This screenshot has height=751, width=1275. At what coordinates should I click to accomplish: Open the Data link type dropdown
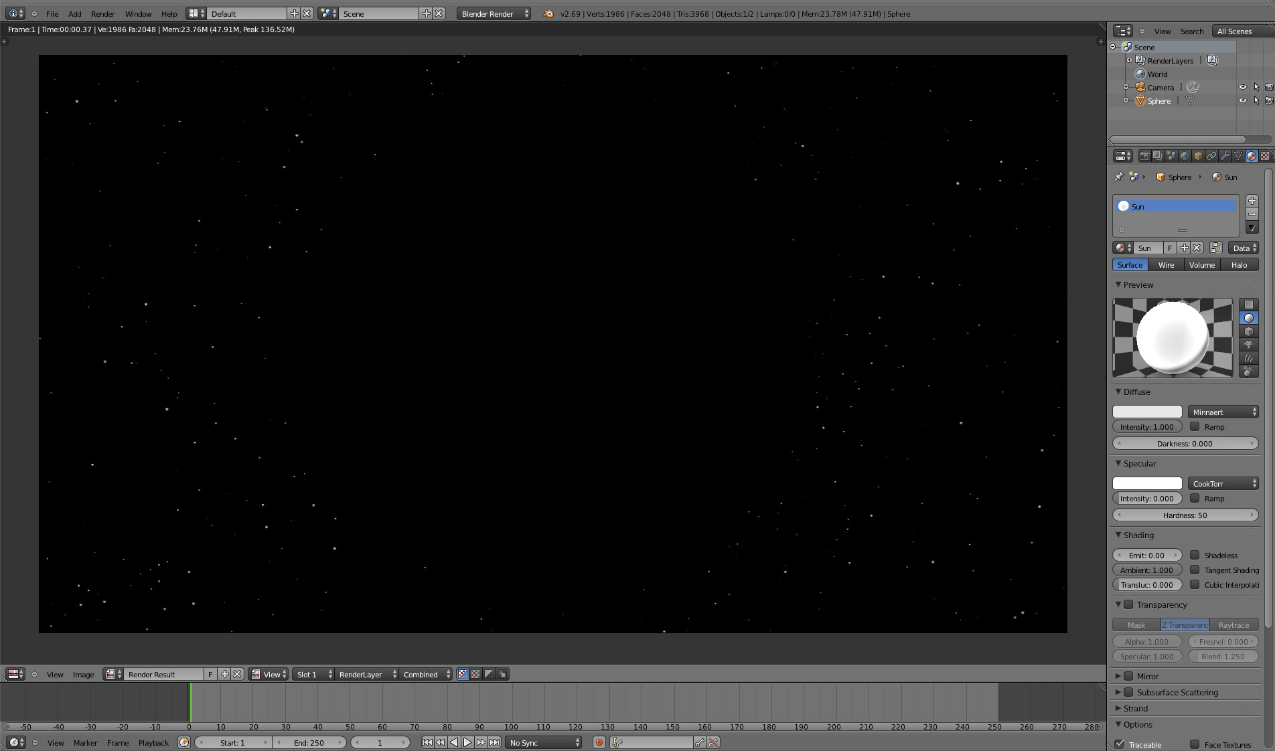coord(1244,248)
